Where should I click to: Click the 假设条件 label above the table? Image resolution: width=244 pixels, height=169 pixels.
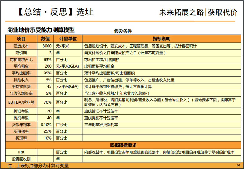point(123,31)
